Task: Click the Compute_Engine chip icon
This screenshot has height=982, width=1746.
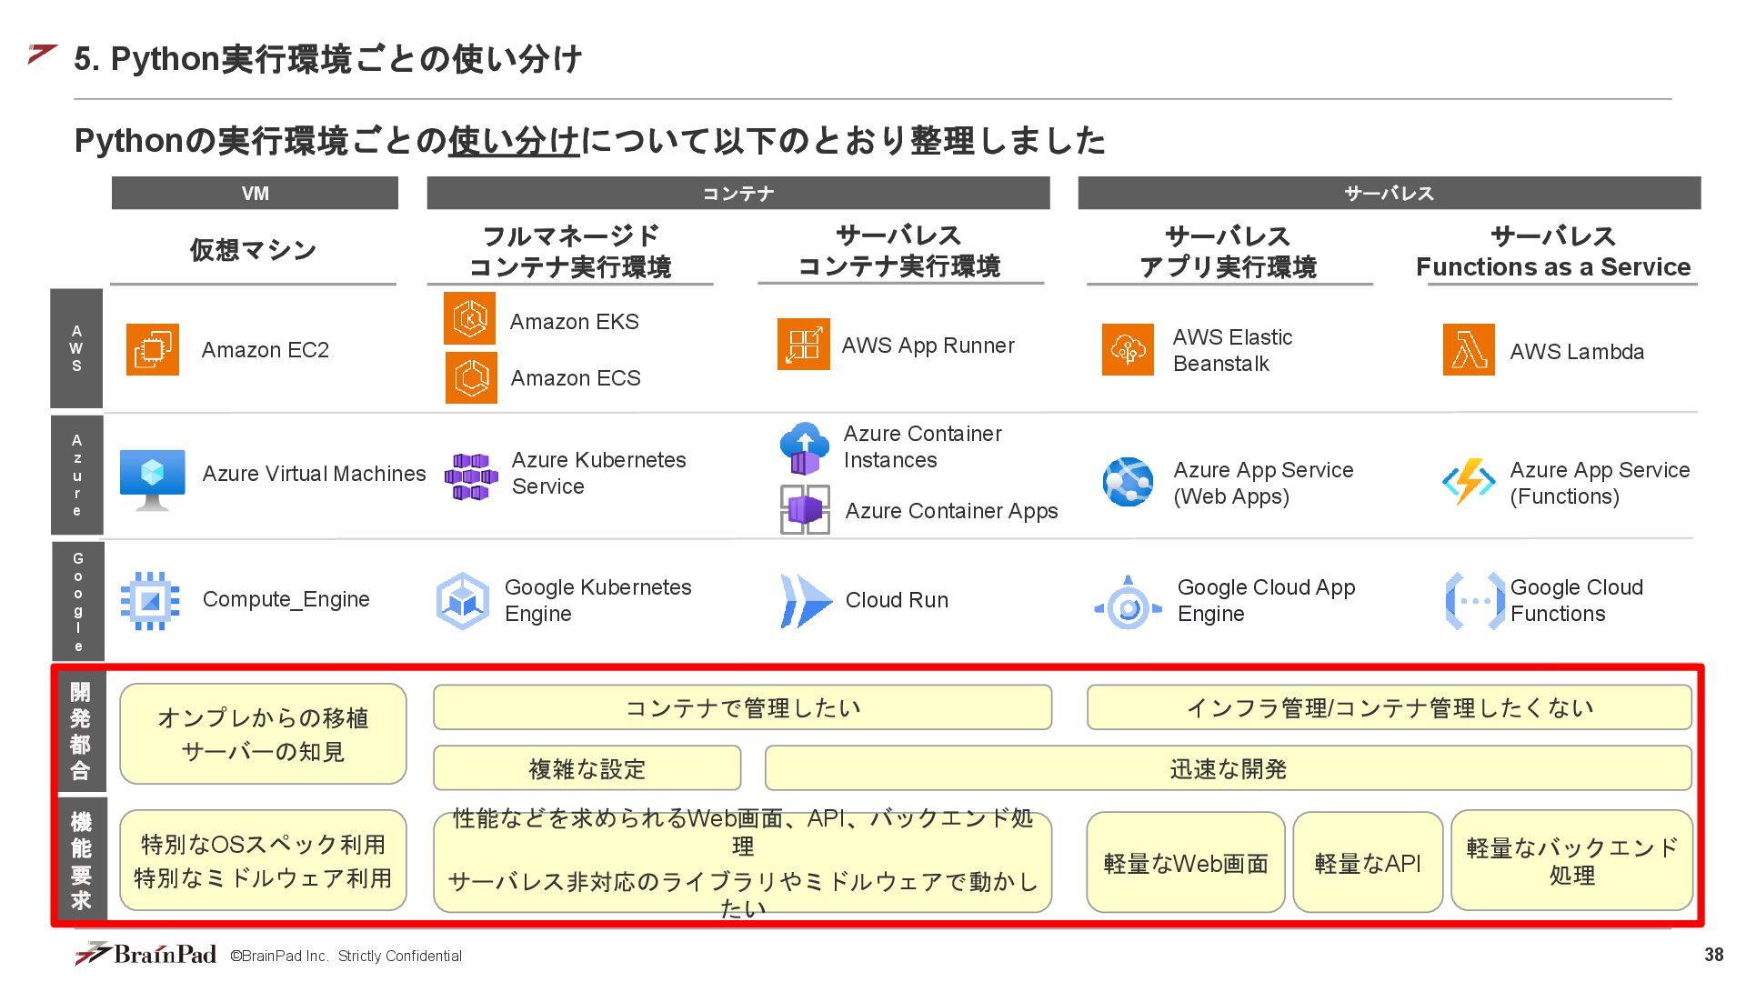Action: coord(151,600)
